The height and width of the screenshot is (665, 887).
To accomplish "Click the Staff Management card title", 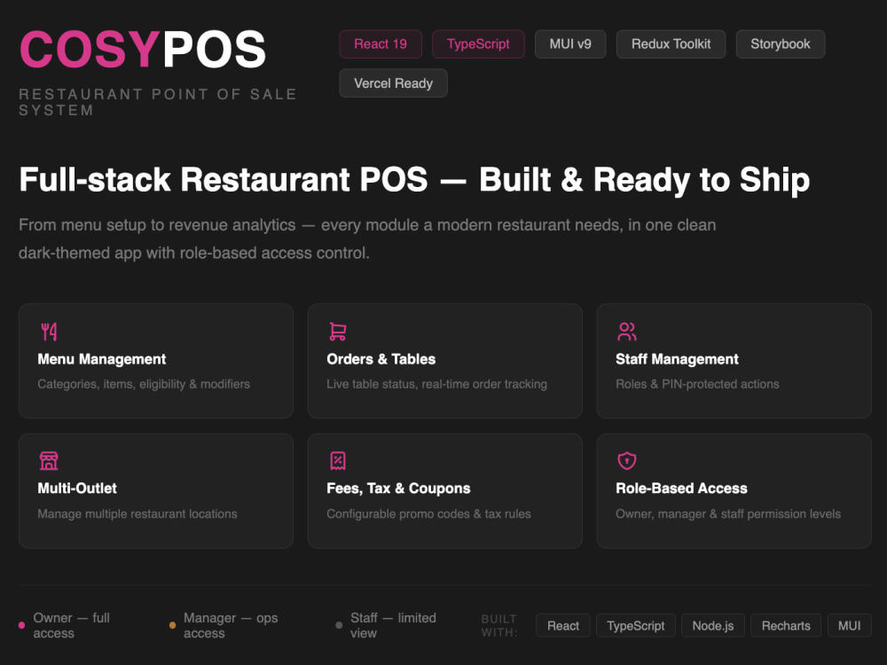I will (x=677, y=359).
